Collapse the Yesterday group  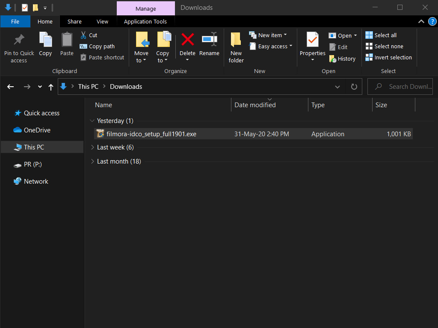[92, 121]
